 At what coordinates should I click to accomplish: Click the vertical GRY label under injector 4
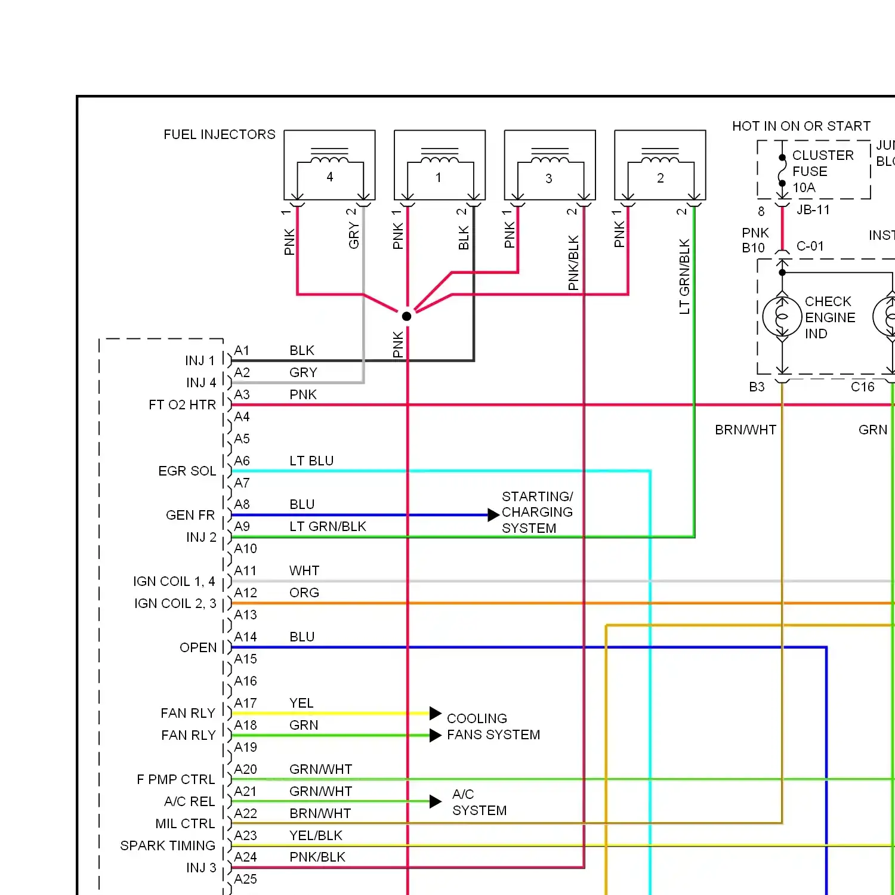[354, 236]
